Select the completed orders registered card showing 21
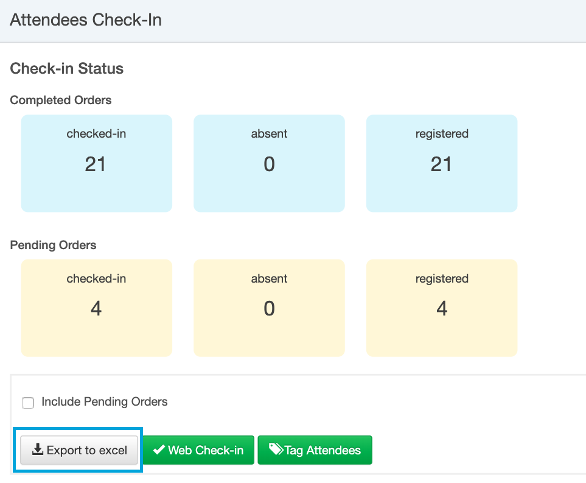Viewport: 586px width, 483px height. point(442,163)
